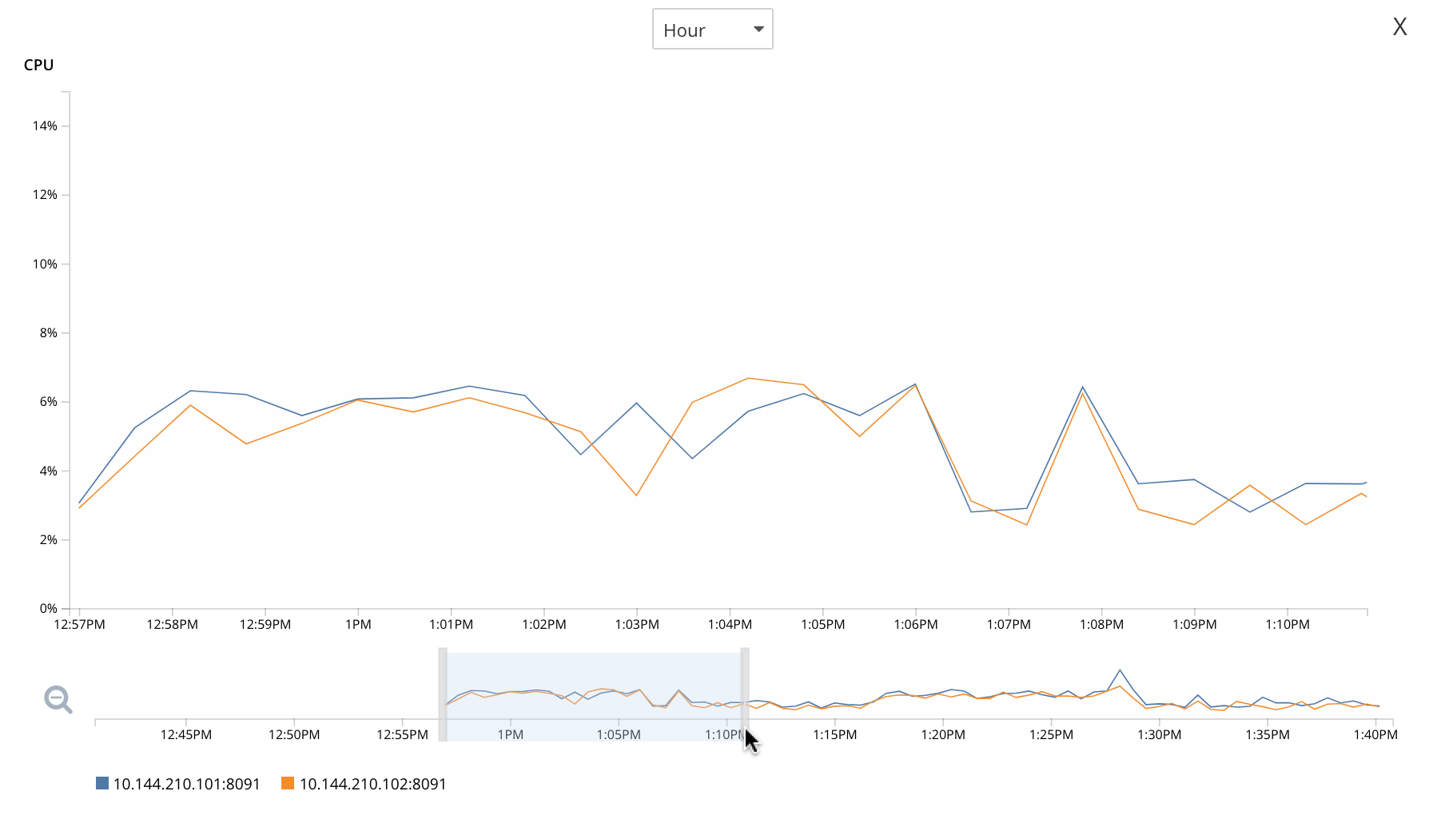Click the dropdown arrow beside Hour
1429x815 pixels.
(x=758, y=30)
